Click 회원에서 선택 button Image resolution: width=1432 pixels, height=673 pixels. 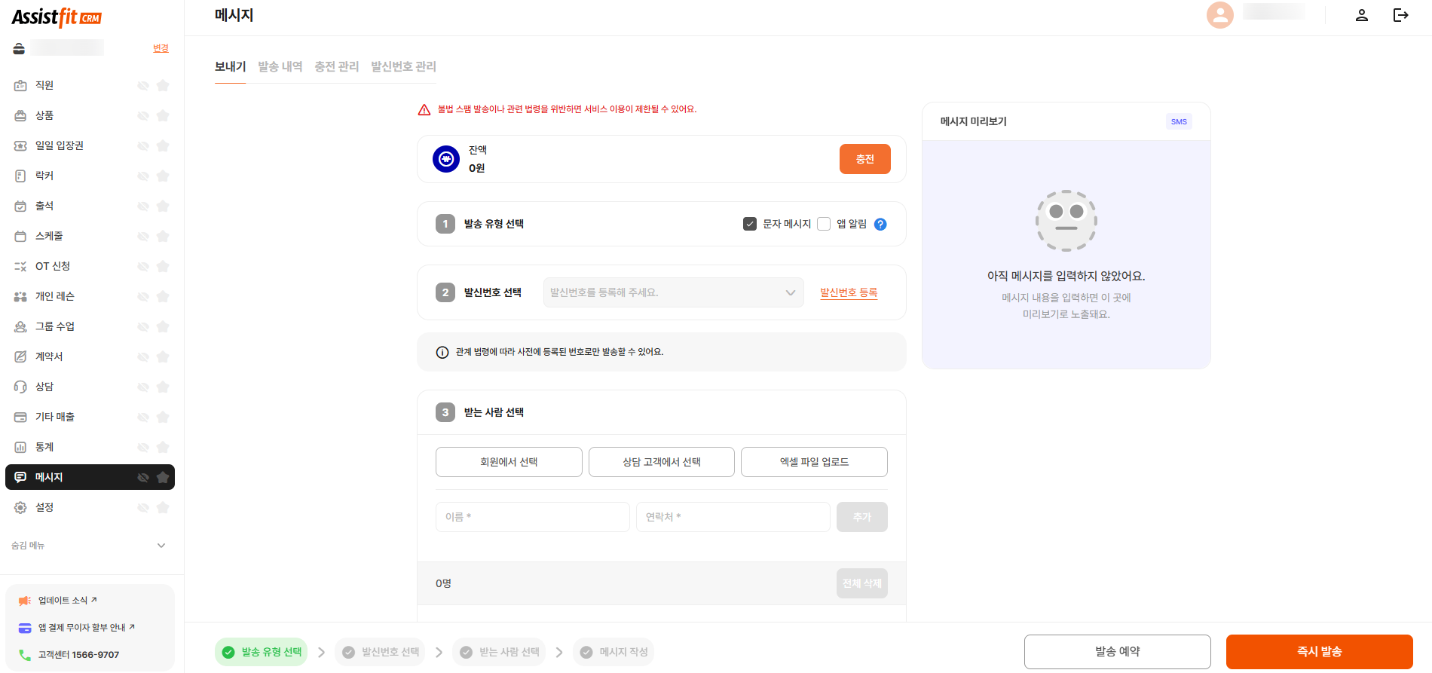509,462
